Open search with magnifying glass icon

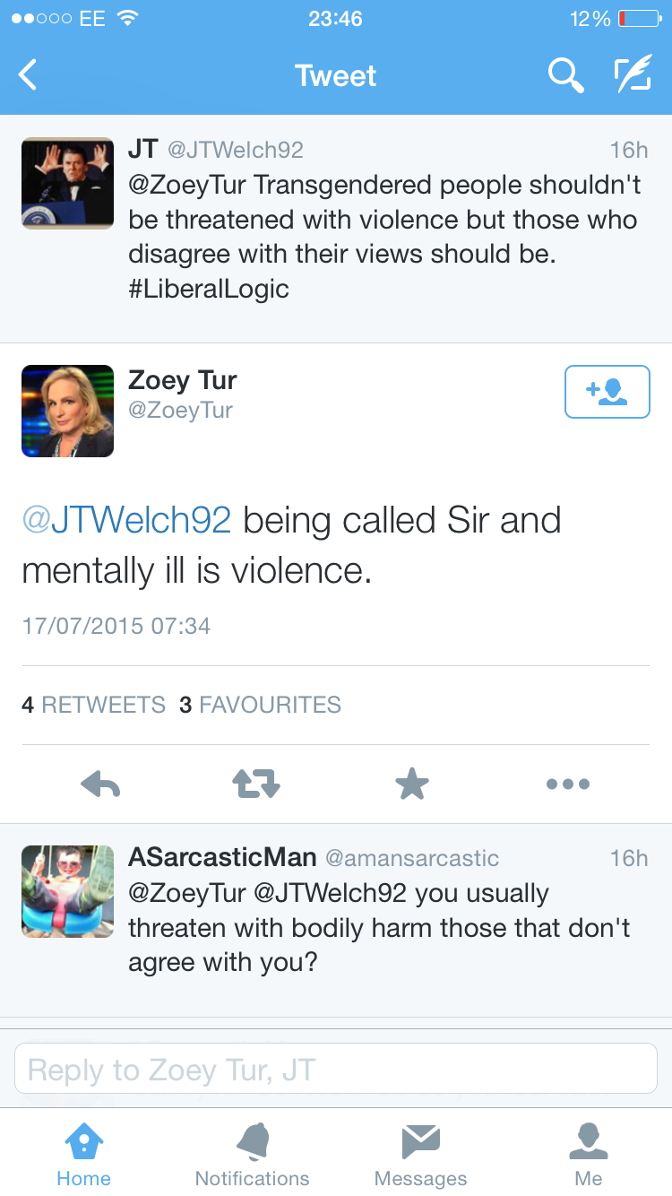tap(565, 75)
